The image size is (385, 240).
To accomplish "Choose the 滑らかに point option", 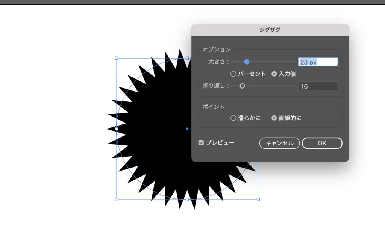I will pyautogui.click(x=233, y=118).
